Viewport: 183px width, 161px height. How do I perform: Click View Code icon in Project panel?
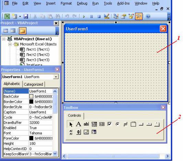(5, 31)
